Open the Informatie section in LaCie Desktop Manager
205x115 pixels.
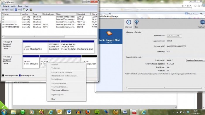[x=129, y=24]
